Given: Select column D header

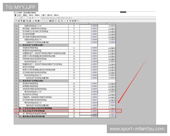Looking at the screenshot, I should pyautogui.click(x=107, y=24).
